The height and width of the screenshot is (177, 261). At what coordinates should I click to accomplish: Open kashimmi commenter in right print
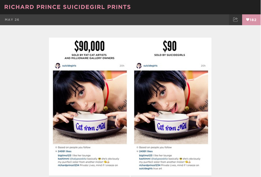tap(145, 159)
